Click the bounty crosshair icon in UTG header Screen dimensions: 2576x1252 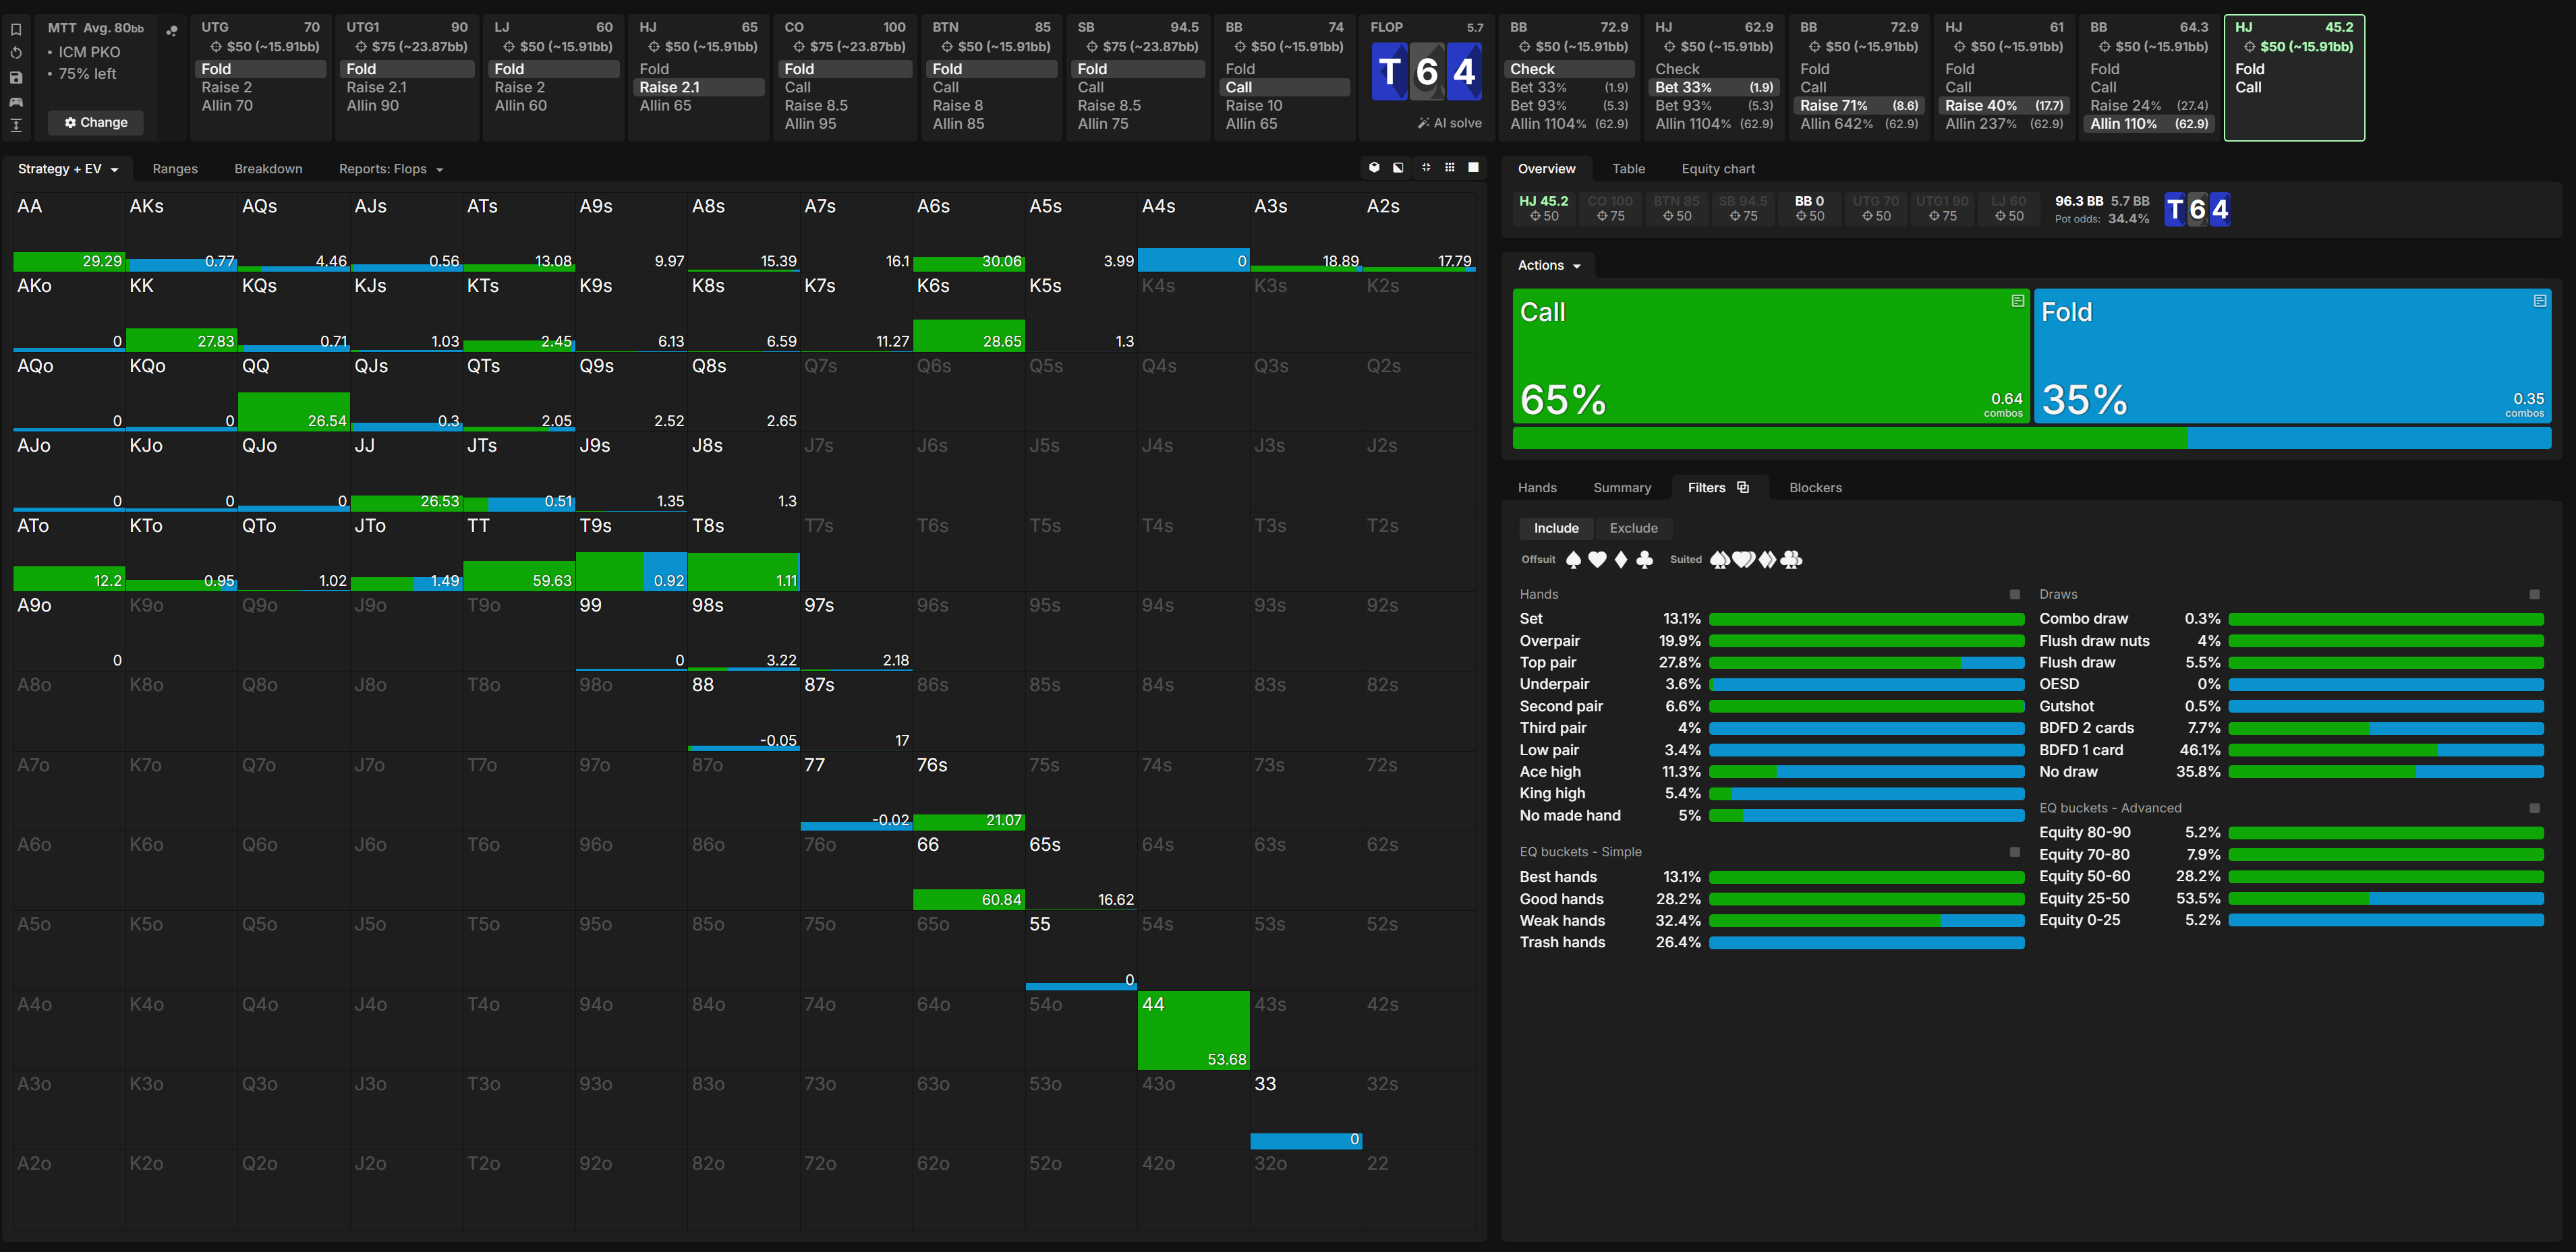pyautogui.click(x=216, y=47)
